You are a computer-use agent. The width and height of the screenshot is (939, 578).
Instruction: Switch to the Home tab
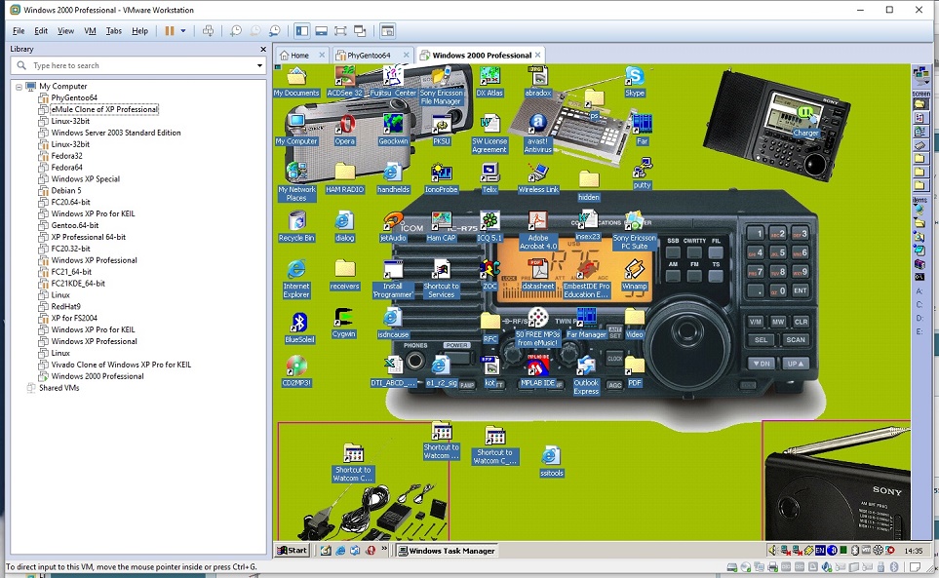pos(299,55)
